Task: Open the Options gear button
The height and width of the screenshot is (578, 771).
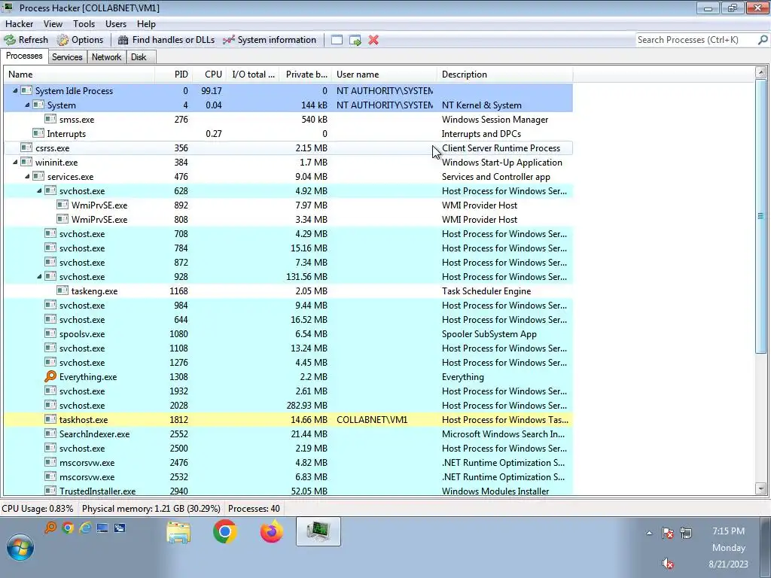Action: [x=80, y=40]
